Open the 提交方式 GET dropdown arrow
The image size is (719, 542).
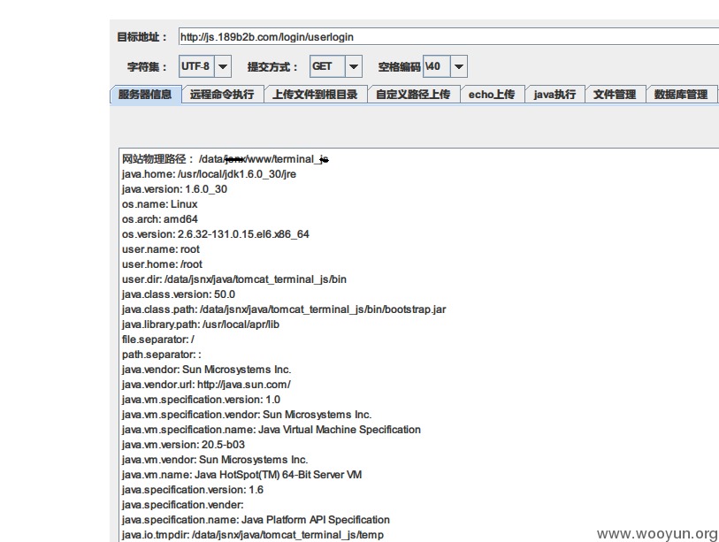pyautogui.click(x=354, y=66)
